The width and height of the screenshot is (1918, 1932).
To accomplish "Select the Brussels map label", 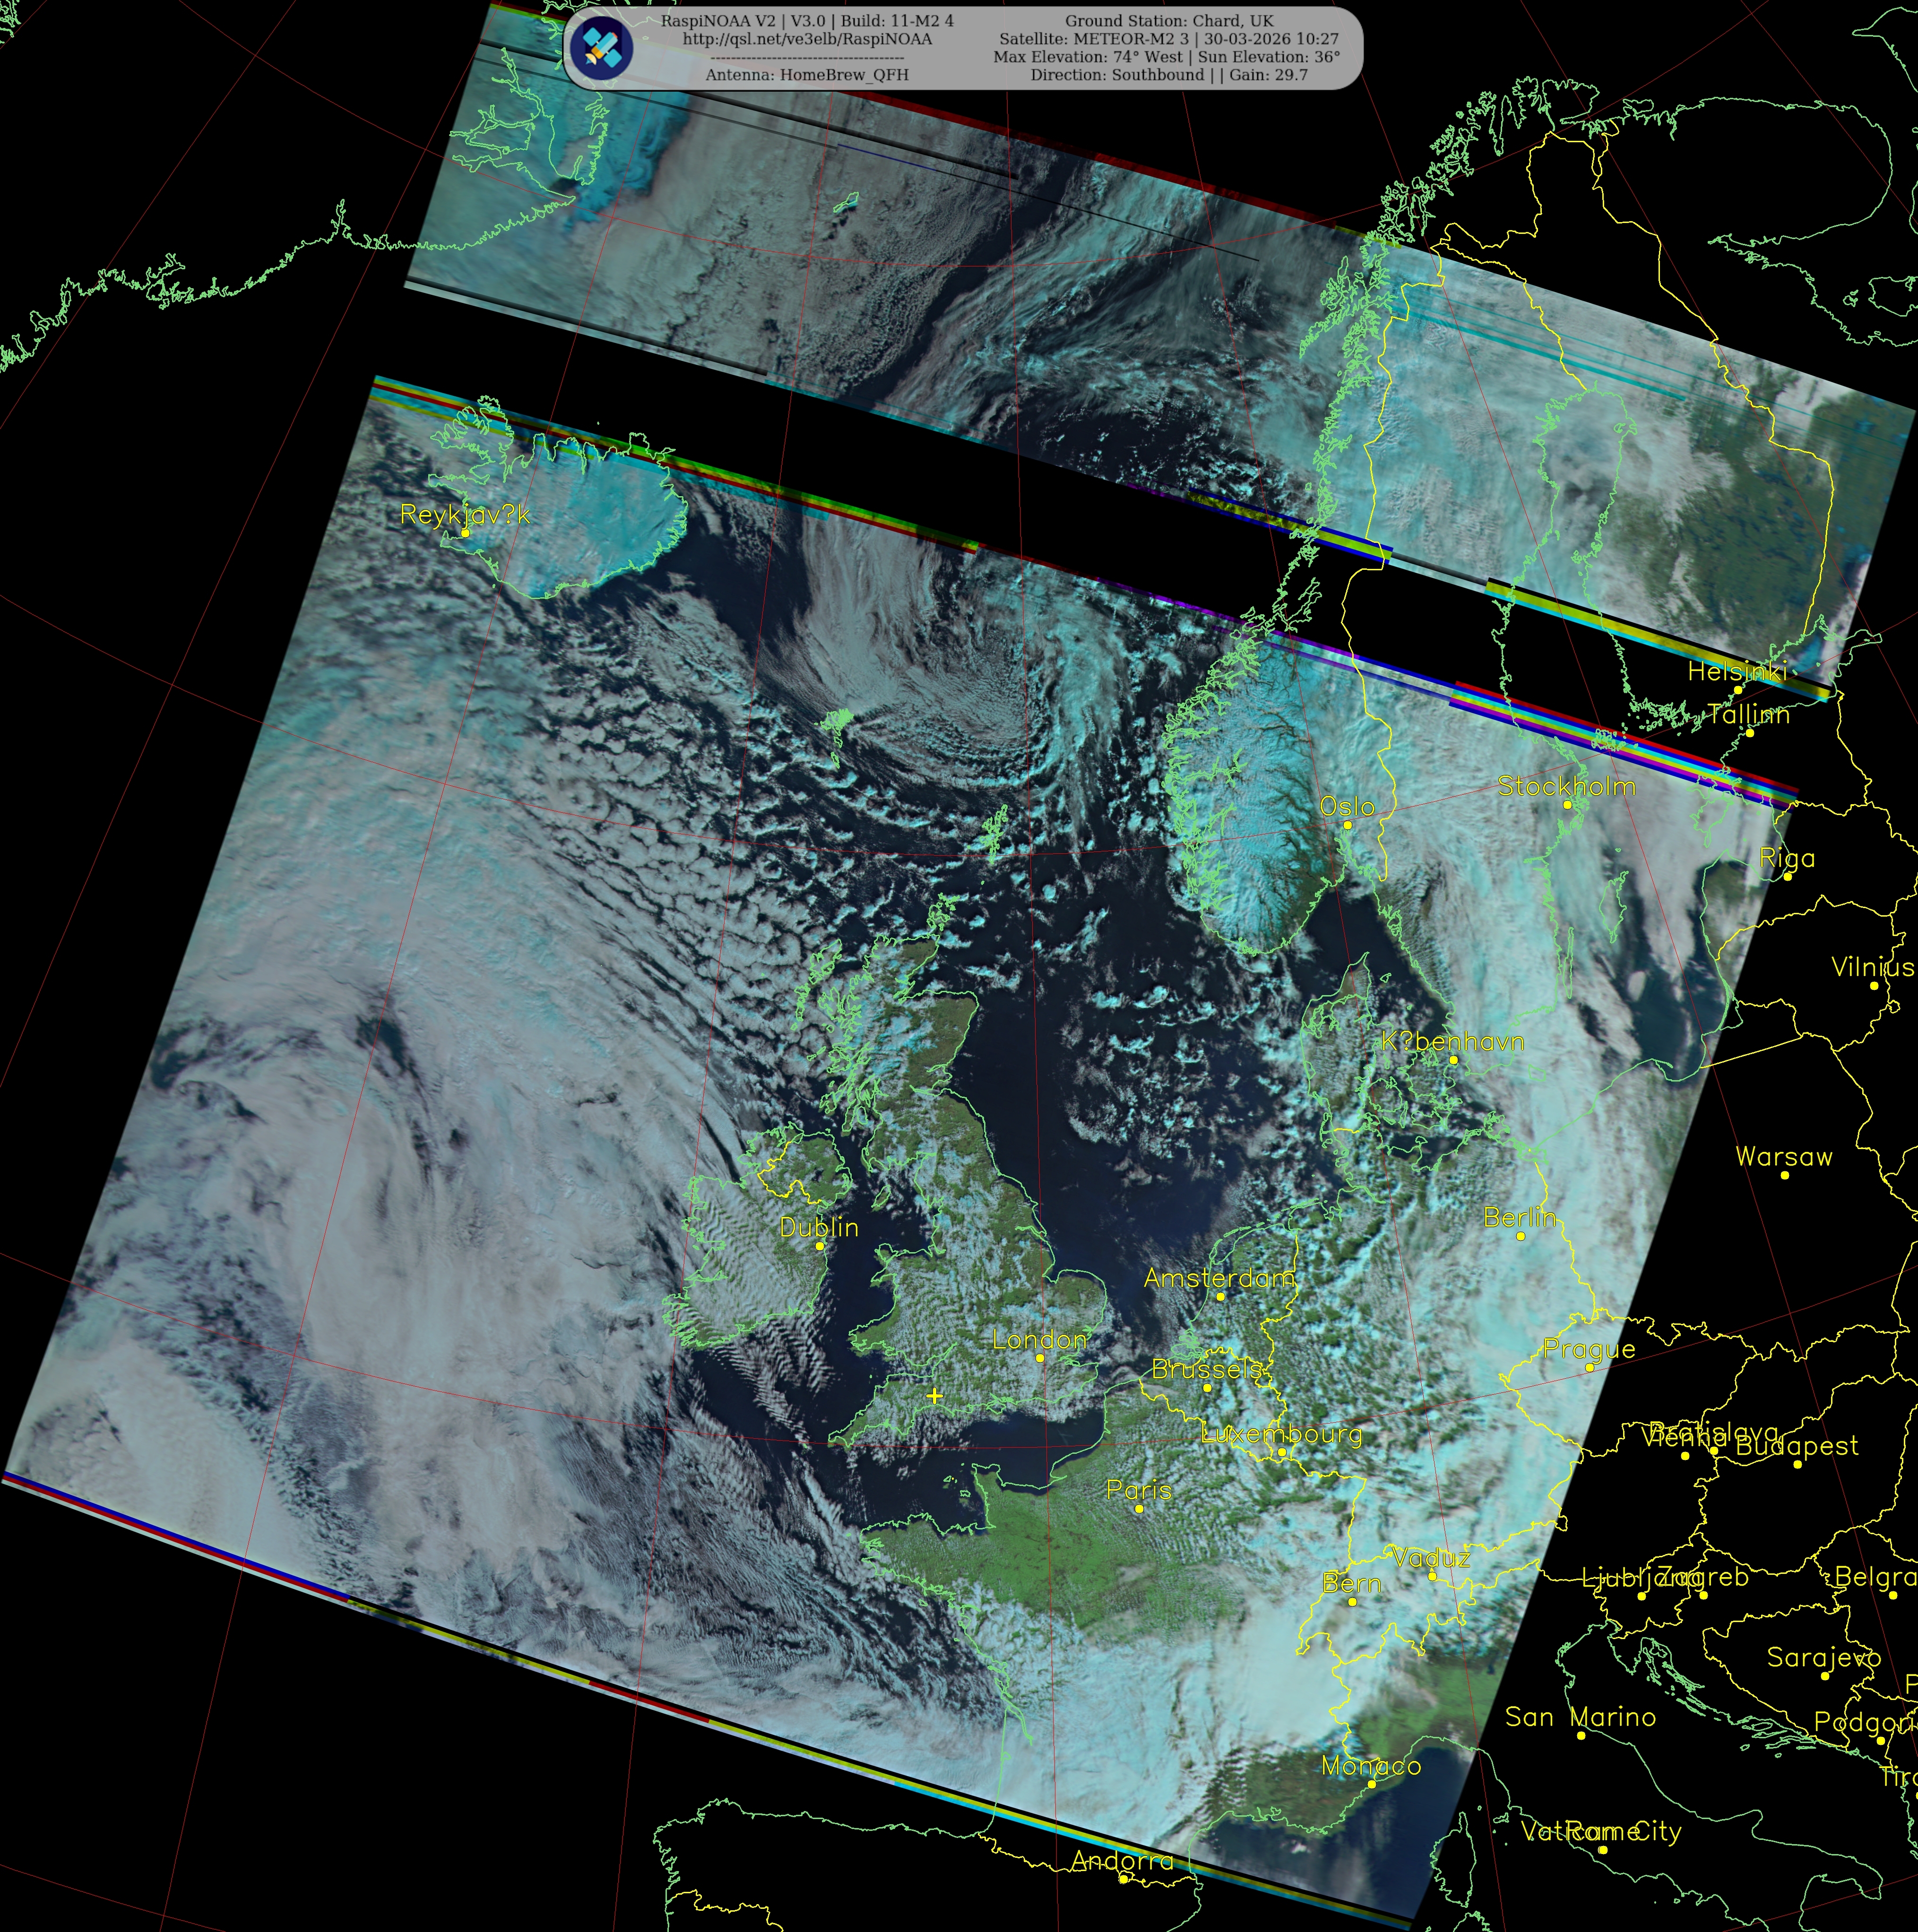I will 1207,1369.
